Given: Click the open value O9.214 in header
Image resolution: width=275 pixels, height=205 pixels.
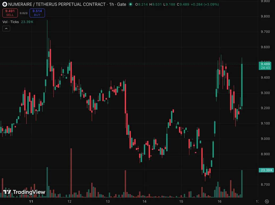Looking at the screenshot, I should (141, 4).
